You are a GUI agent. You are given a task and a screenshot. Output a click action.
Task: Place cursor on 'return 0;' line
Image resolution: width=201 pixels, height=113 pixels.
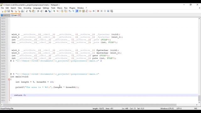click(20, 95)
